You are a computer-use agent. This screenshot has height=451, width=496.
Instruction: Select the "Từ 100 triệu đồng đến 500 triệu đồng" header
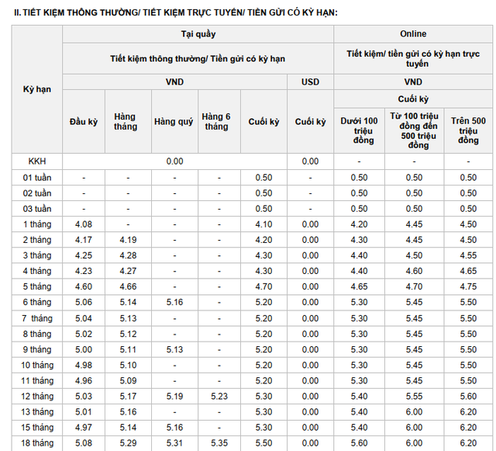pos(413,130)
